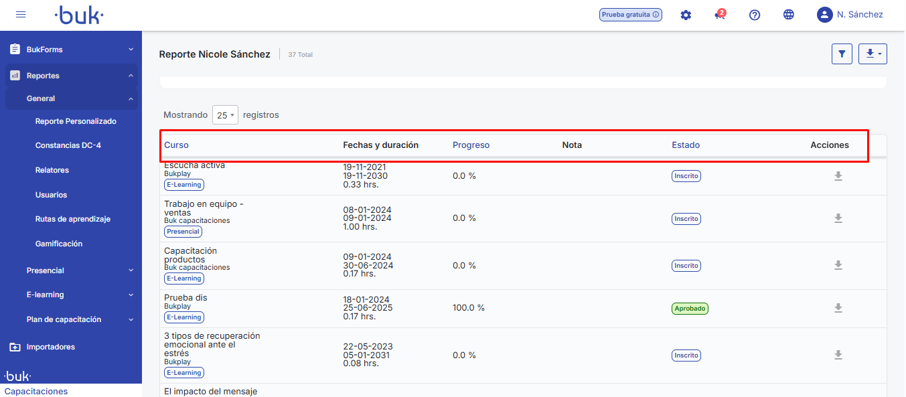
Task: Click the settings gear icon
Action: point(686,15)
